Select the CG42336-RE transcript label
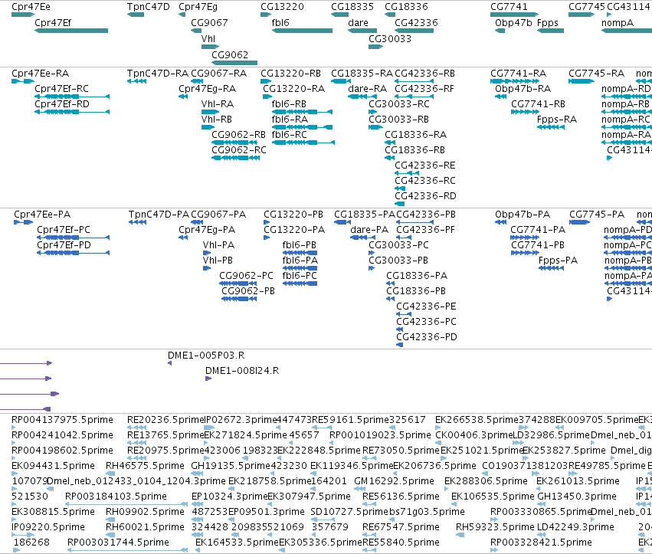This screenshot has height=554, width=652. tap(425, 166)
